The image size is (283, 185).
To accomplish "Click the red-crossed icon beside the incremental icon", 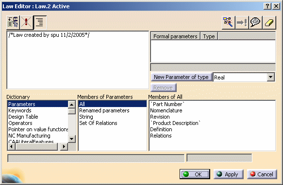I will [26, 22].
